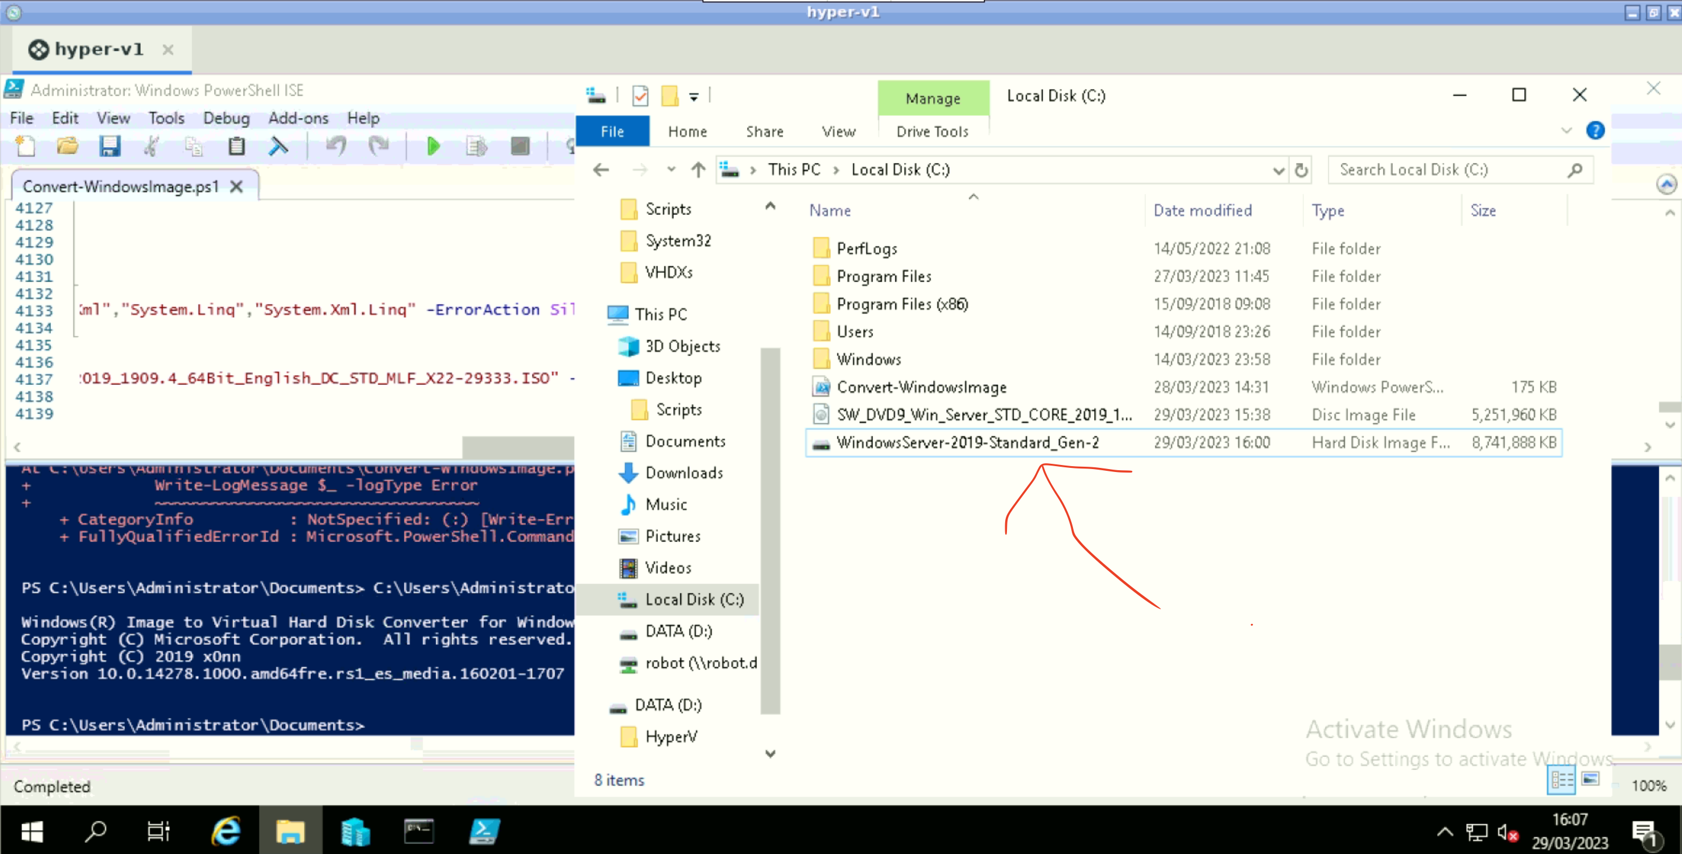Expand the address bar history dropdown
This screenshot has height=854, width=1682.
tap(1279, 171)
